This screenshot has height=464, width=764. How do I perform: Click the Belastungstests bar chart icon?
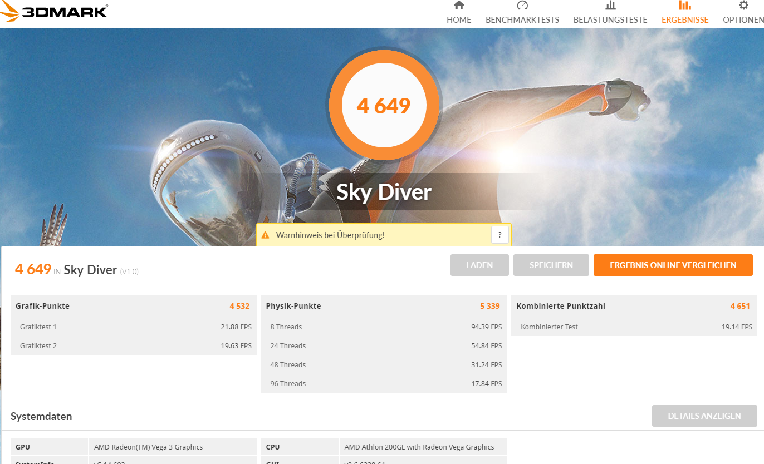click(610, 6)
